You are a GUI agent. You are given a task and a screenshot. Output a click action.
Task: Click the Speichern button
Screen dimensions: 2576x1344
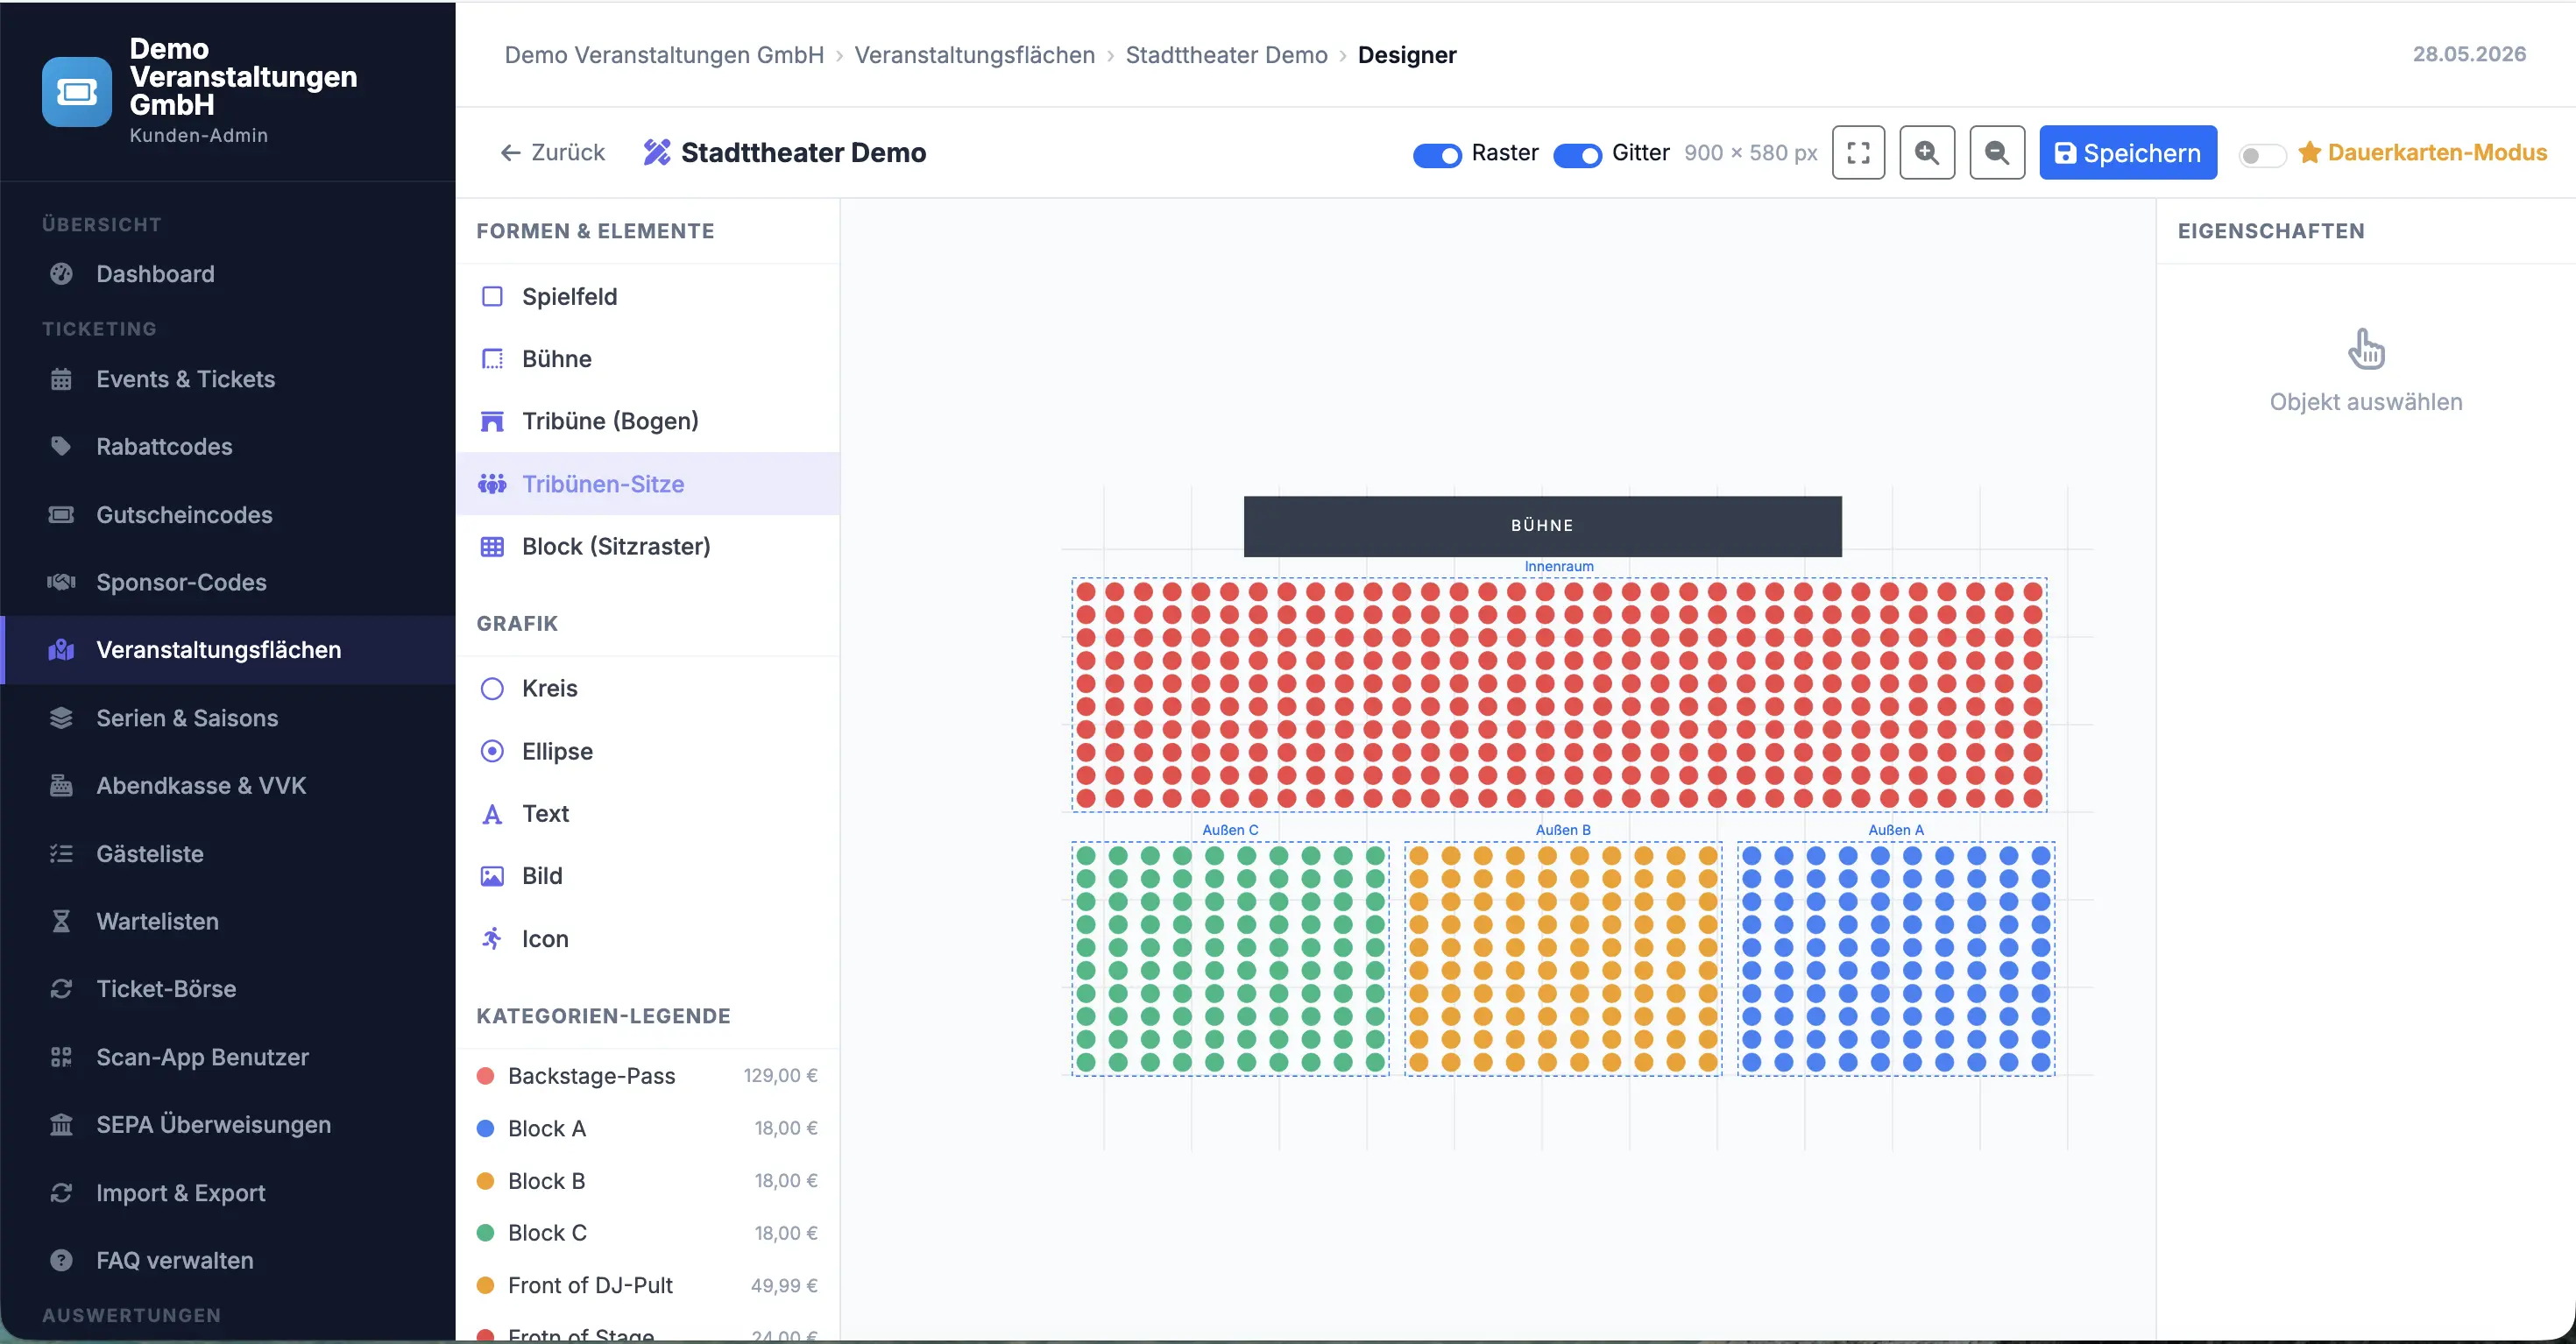[2128, 153]
